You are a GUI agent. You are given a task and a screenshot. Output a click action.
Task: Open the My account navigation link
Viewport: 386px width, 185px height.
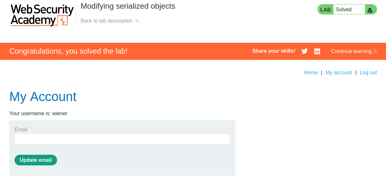[339, 72]
